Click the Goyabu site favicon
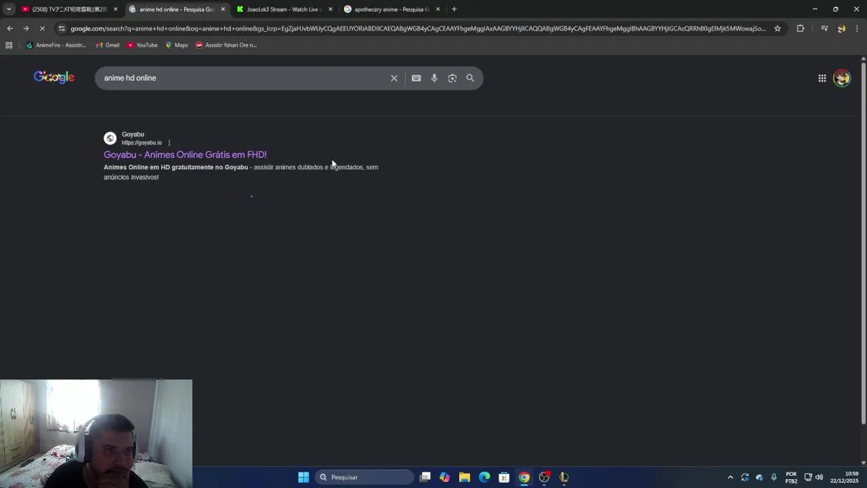The height and width of the screenshot is (488, 867). (110, 138)
